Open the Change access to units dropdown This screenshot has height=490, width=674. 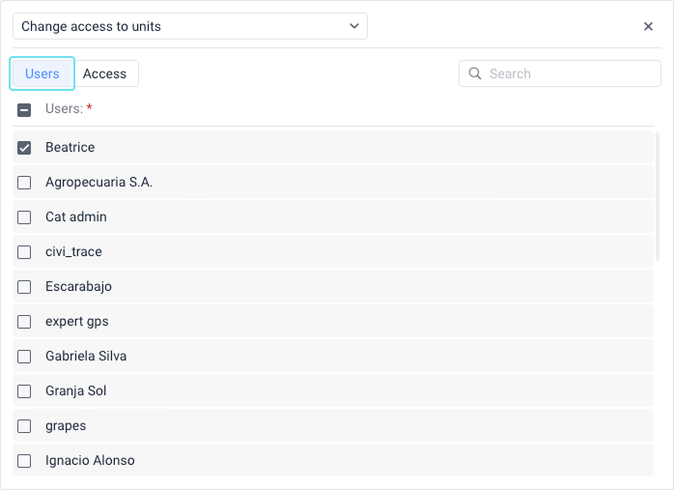190,26
